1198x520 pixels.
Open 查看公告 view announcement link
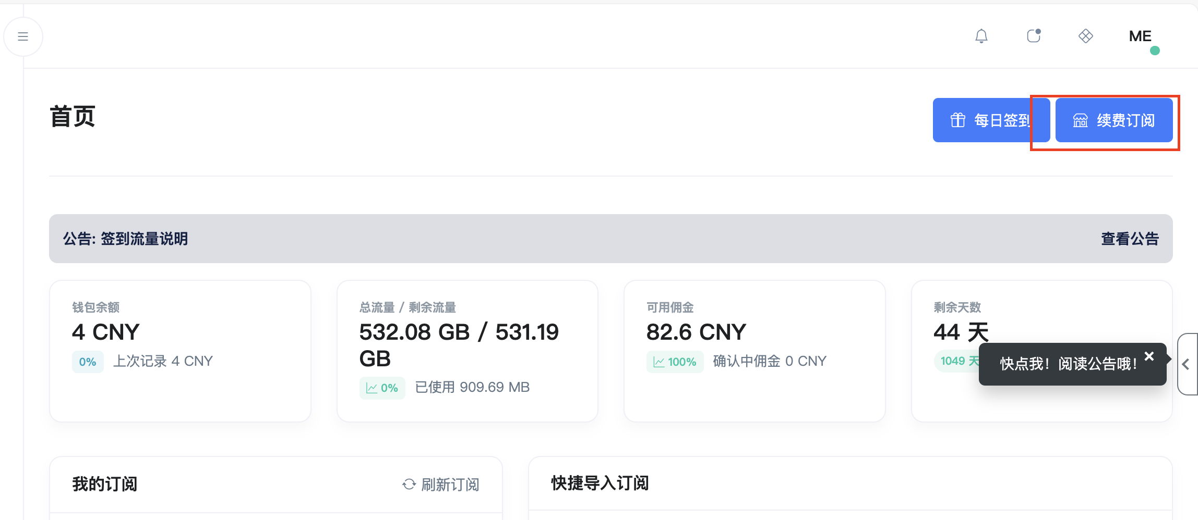point(1130,239)
